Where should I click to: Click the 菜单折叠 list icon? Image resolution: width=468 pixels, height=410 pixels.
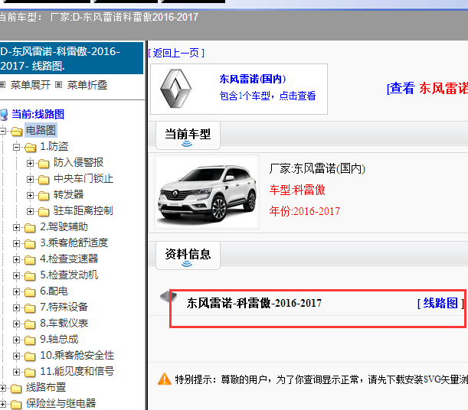coord(59,85)
